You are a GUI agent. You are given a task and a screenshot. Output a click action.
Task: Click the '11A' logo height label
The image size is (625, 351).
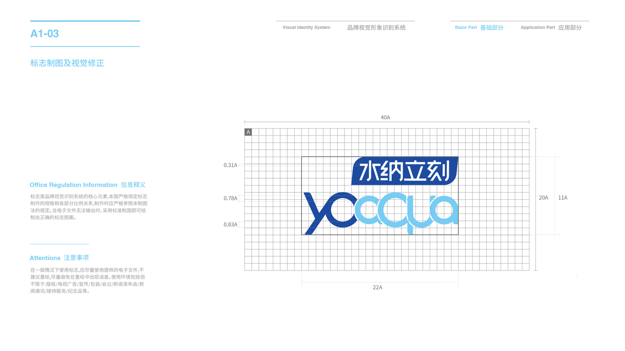pyautogui.click(x=563, y=197)
